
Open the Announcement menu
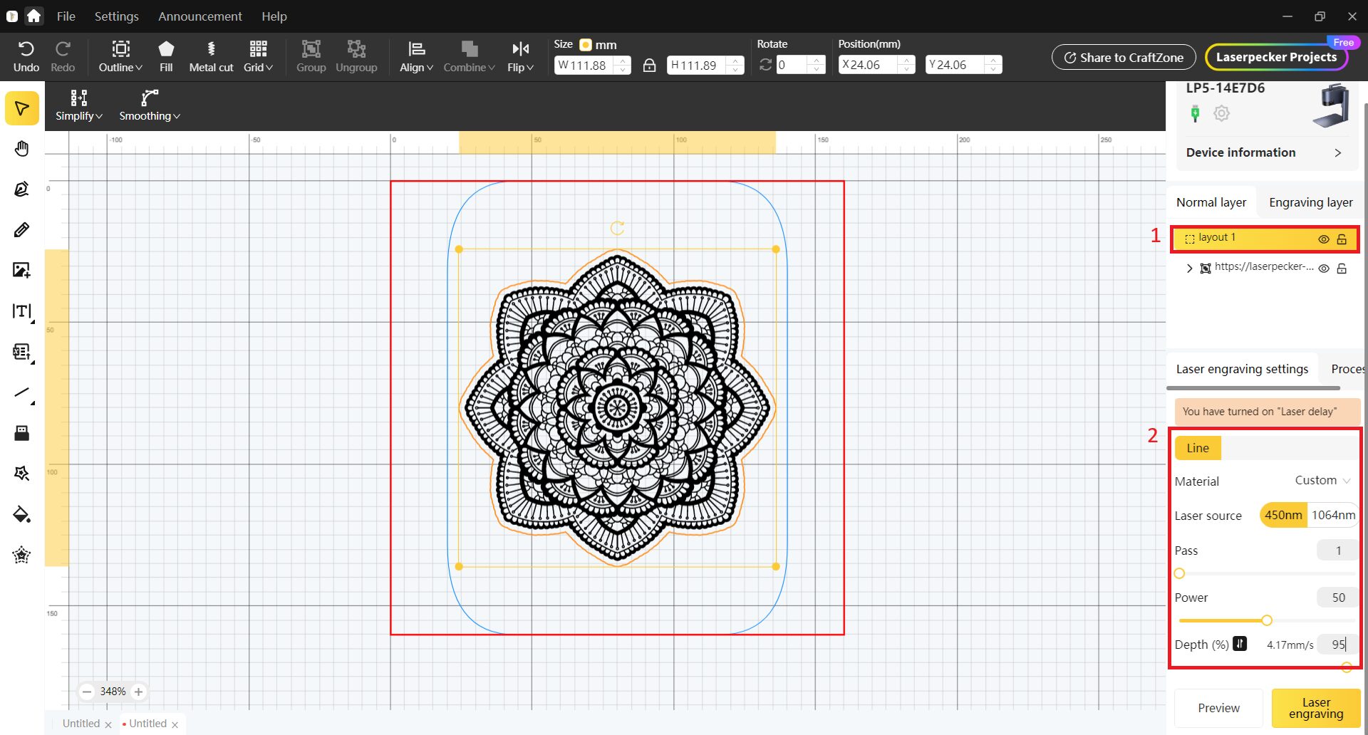200,16
